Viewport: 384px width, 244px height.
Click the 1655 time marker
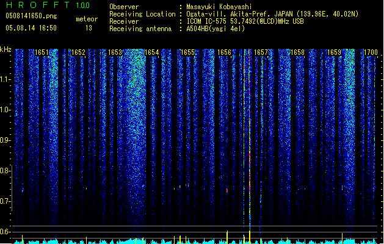188,52
